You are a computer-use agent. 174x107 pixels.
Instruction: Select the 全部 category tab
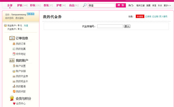pyautogui.click(x=10, y=5)
